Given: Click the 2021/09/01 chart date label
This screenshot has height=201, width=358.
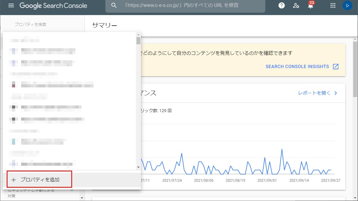Looking at the screenshot, I should (267, 180).
